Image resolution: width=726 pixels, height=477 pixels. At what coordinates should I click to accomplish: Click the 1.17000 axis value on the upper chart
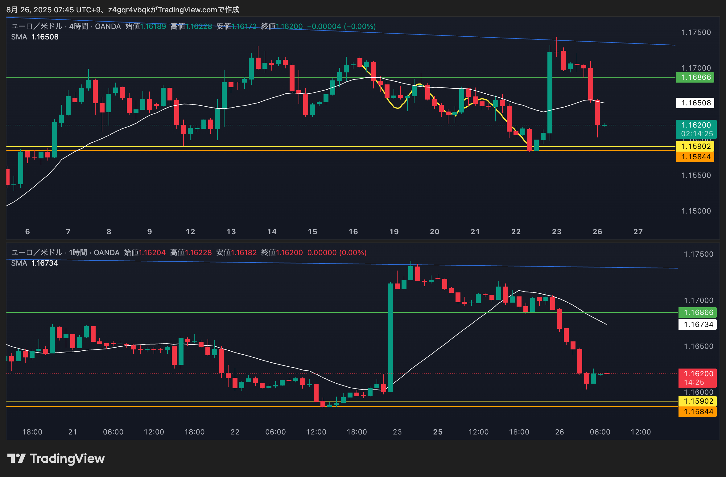[696, 68]
